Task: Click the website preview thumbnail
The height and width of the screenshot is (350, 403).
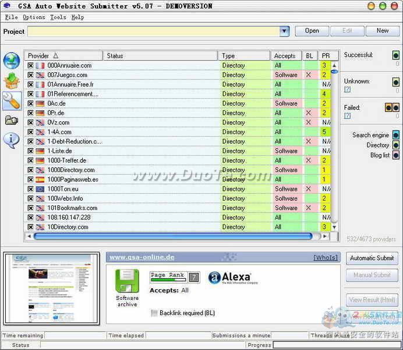Action: pos(51,289)
